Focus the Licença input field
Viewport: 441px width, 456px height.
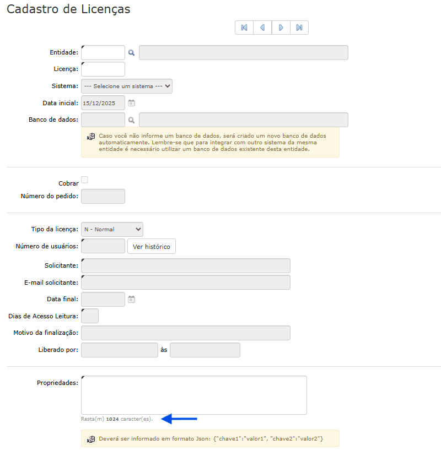pos(103,69)
